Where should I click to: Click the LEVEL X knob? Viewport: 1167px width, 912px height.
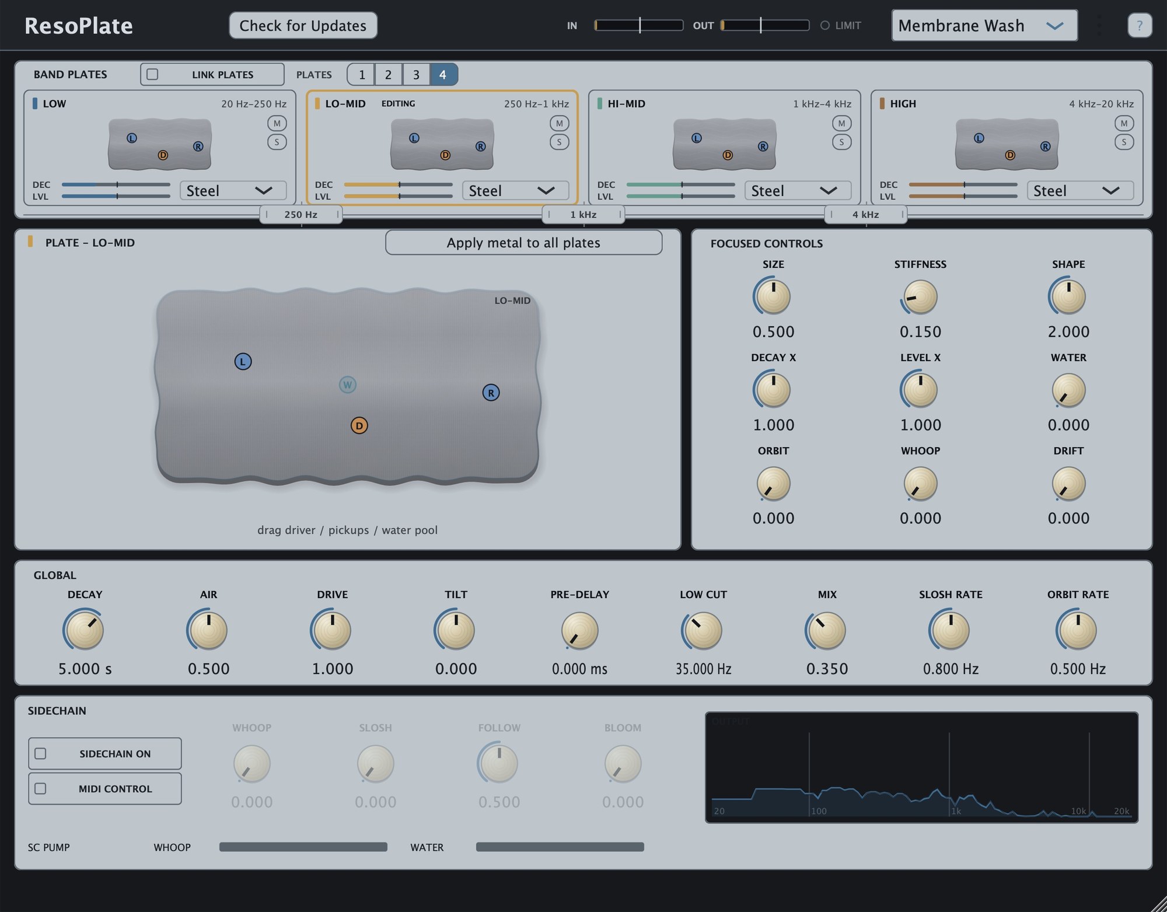coord(920,390)
